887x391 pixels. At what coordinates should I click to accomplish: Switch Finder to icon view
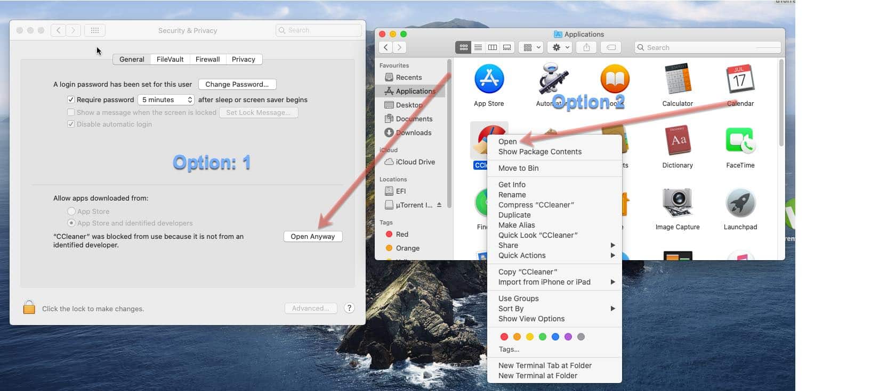463,47
